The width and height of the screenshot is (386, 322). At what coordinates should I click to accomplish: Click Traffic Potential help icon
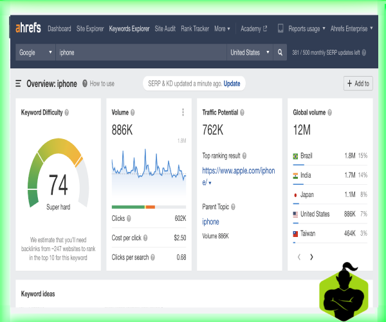(x=242, y=113)
